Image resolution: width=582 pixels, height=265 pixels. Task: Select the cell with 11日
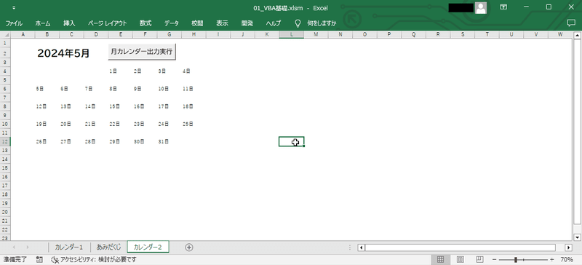click(x=194, y=89)
